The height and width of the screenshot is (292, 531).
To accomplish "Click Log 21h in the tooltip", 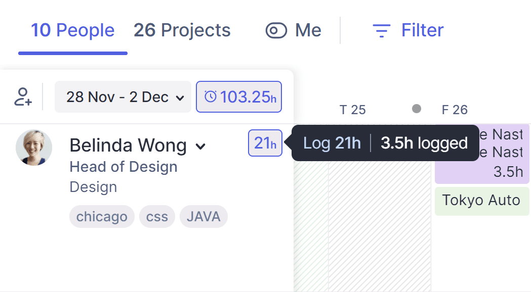I will 332,143.
